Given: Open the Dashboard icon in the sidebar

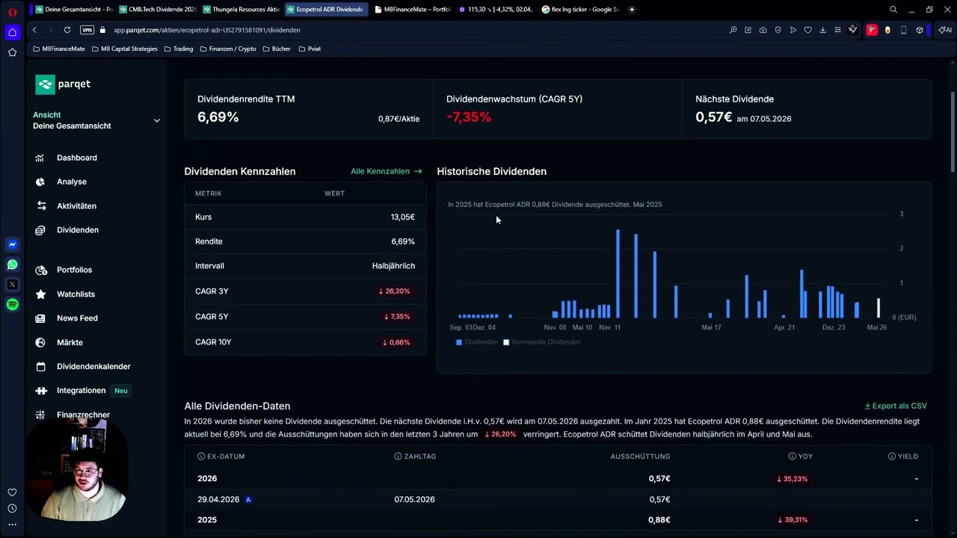Looking at the screenshot, I should 40,158.
